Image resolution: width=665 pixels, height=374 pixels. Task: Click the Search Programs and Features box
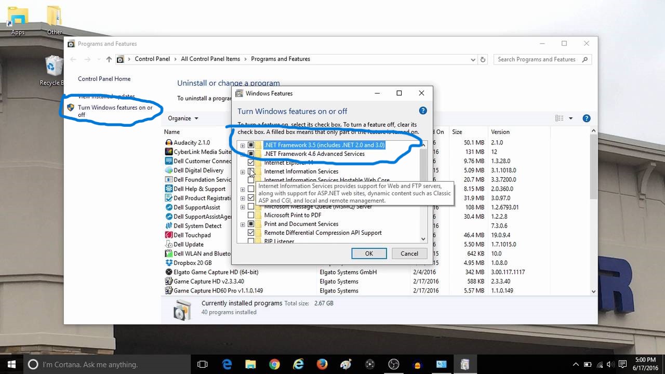537,59
